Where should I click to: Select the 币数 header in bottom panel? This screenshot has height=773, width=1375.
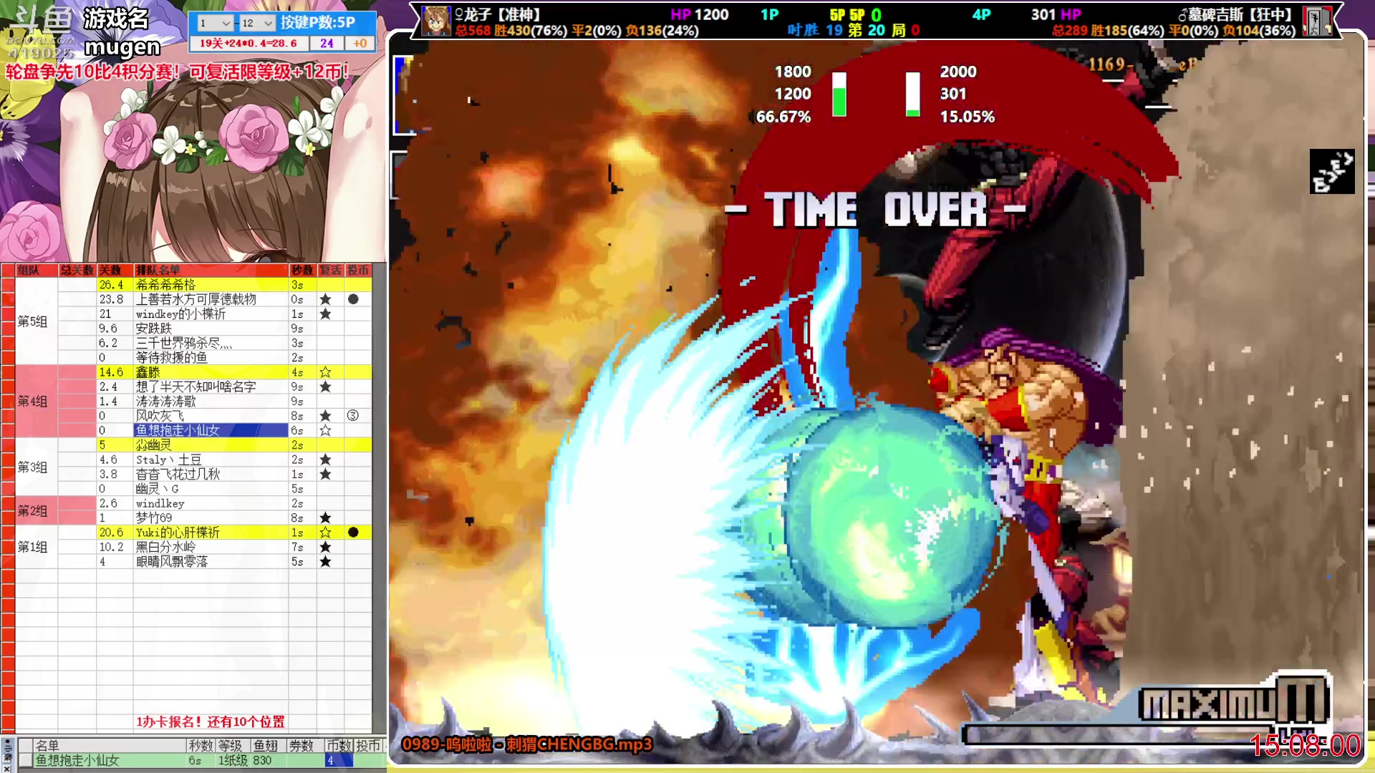(339, 746)
